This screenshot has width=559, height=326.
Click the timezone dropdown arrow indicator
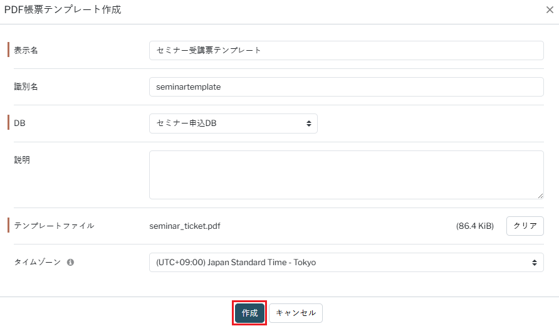pos(535,263)
